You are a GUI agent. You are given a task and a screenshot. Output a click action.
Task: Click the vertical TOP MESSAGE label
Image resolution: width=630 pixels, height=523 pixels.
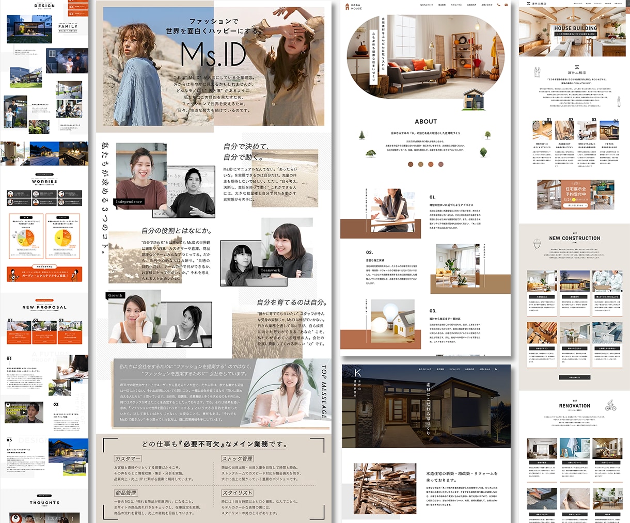324,392
